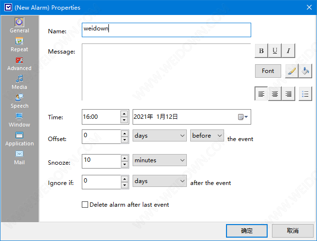Open the Ignore if days dropdown
This screenshot has height=241, width=317.
160,181
